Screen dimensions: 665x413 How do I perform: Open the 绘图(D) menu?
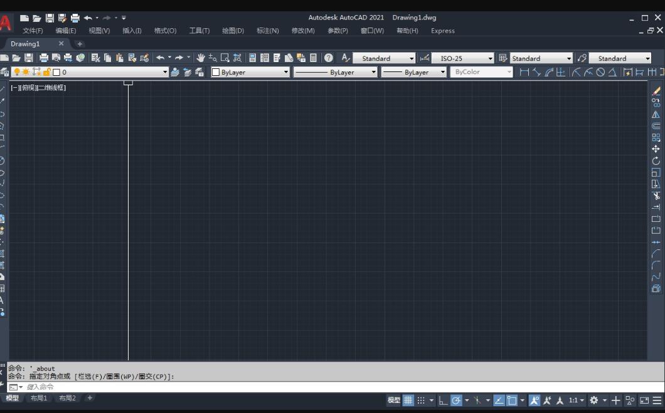[x=233, y=31]
